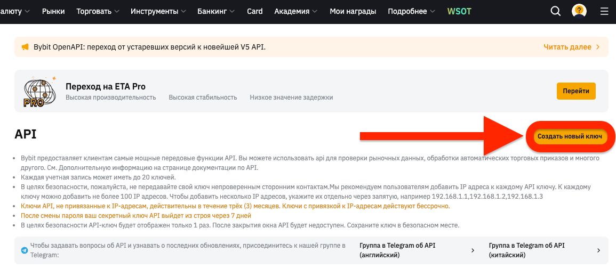Click orange note about three-month key validity
Viewport: 616px width, 277px height.
click(235, 206)
